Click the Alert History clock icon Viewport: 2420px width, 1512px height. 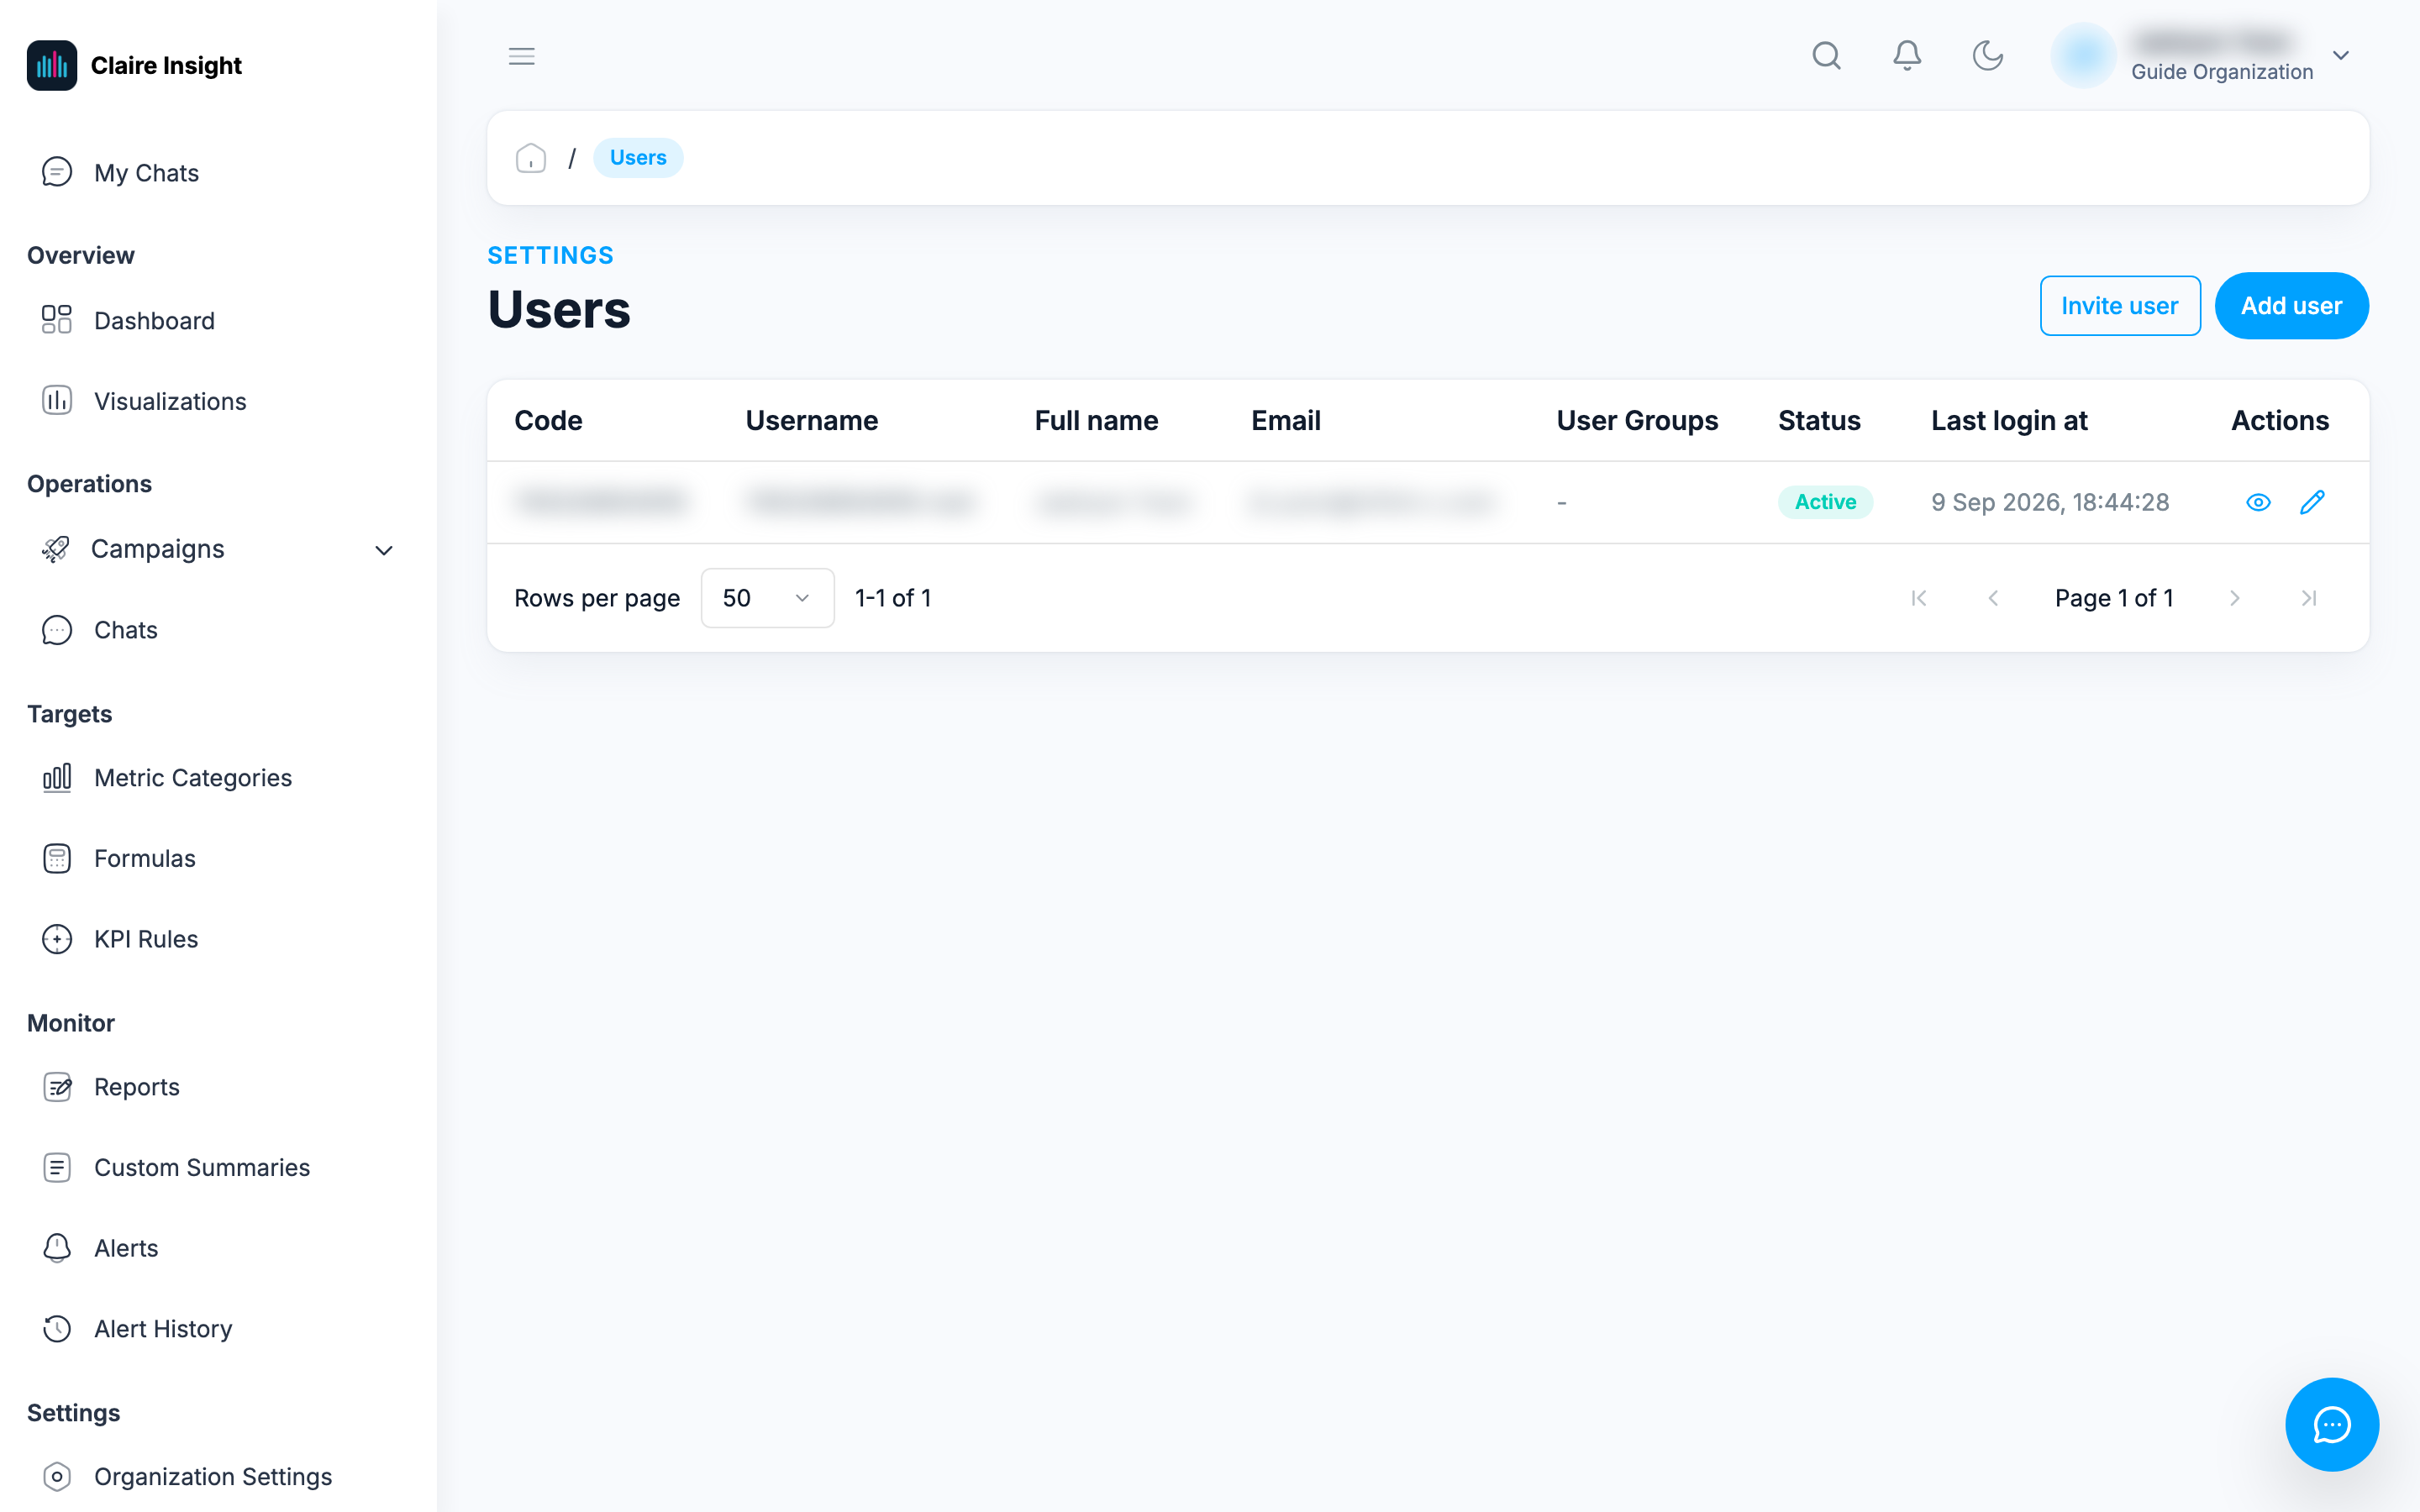coord(57,1328)
